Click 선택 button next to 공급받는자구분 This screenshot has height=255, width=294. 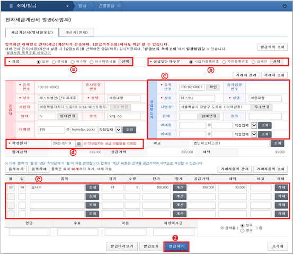click(277, 62)
